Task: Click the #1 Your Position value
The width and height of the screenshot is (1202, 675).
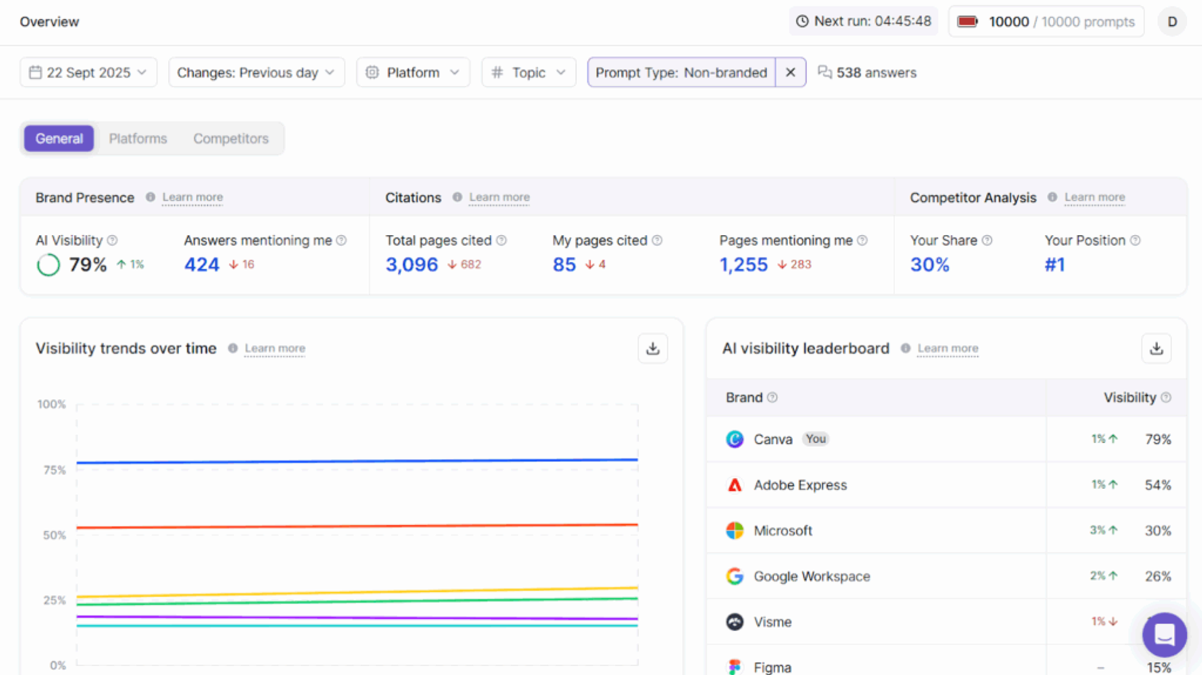Action: (1054, 265)
